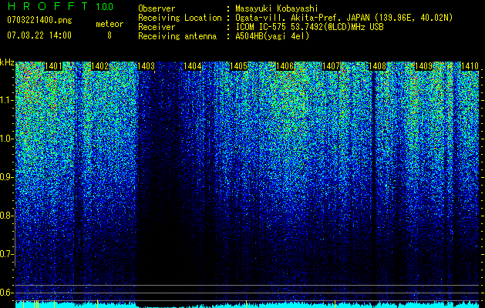Viewport: 485px width, 308px height.
Task: Click antenna A504HB(yagi 4el) text
Action: point(272,36)
